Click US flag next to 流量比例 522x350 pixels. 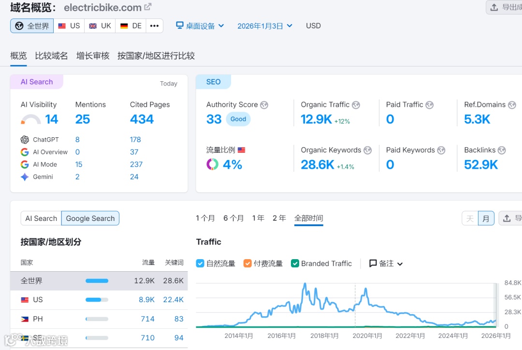pos(241,150)
